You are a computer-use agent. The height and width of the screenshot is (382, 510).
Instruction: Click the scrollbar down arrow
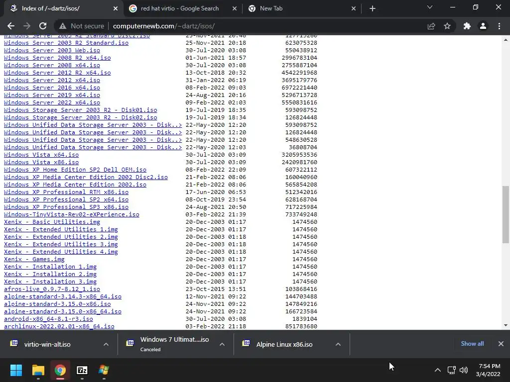coord(506,325)
